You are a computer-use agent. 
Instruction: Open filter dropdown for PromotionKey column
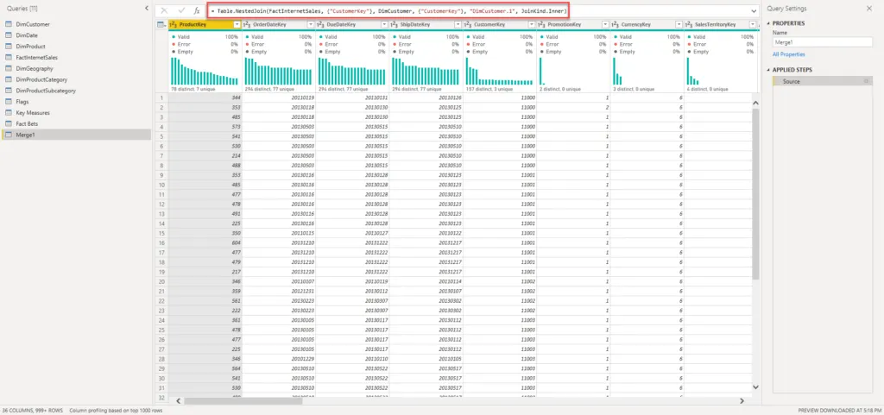point(604,25)
